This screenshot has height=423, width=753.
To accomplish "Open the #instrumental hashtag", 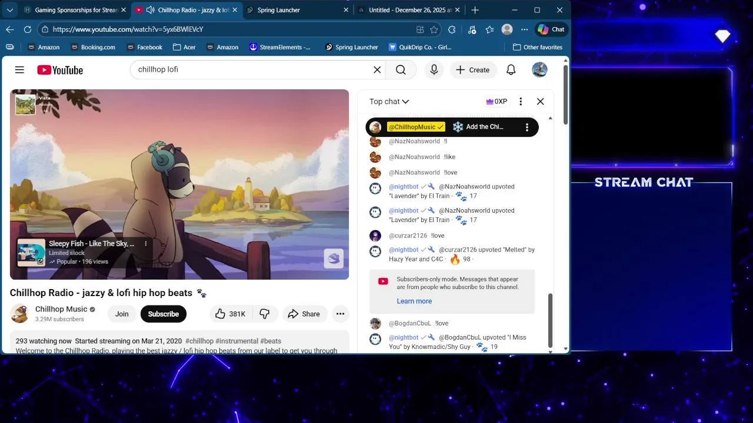I will click(237, 341).
